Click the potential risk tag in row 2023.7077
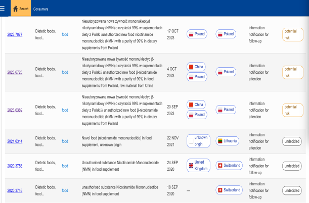The image size is (309, 203). (x=293, y=34)
